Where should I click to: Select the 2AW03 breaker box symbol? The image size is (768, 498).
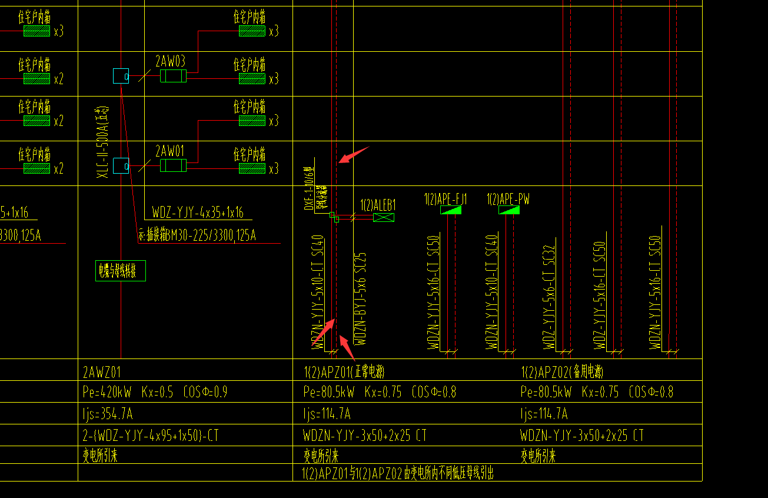click(x=173, y=76)
